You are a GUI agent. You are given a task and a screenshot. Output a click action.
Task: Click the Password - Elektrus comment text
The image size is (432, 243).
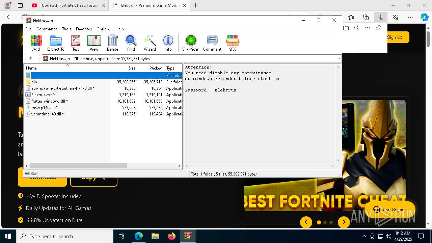(x=211, y=90)
